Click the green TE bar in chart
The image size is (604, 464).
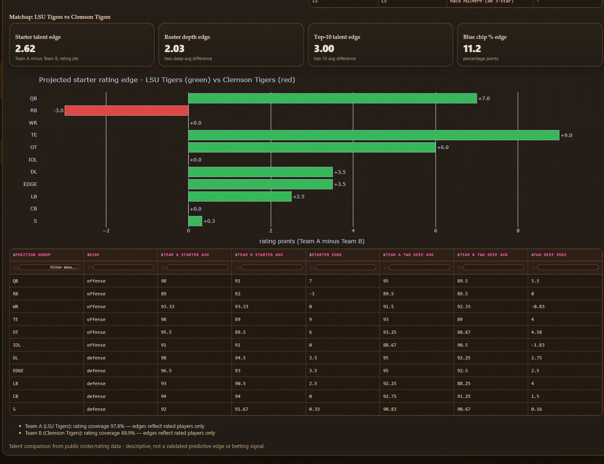pyautogui.click(x=374, y=135)
